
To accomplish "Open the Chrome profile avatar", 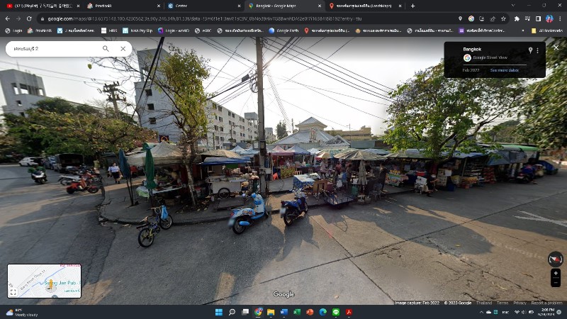I will pos(549,19).
